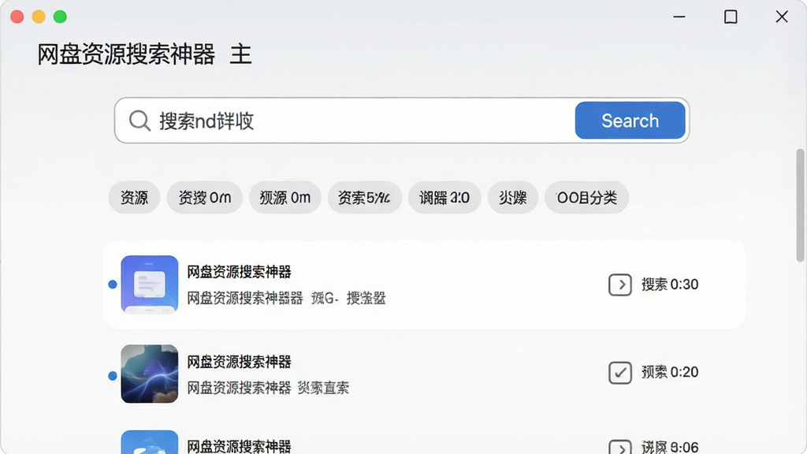Open the blue document app icon thumbnail
This screenshot has width=807, height=454.
pyautogui.click(x=150, y=285)
